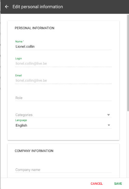Image resolution: width=129 pixels, height=189 pixels.
Task: Click the green Login label
Action: (x=19, y=58)
